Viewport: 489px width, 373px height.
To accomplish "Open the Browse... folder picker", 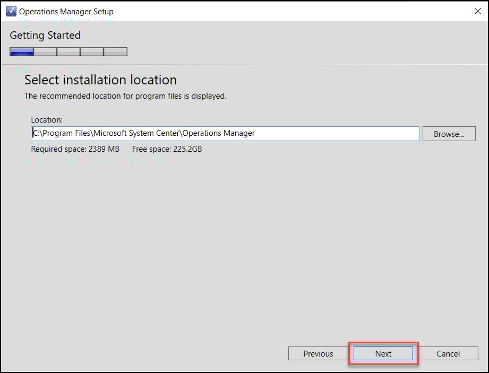I will (x=449, y=134).
